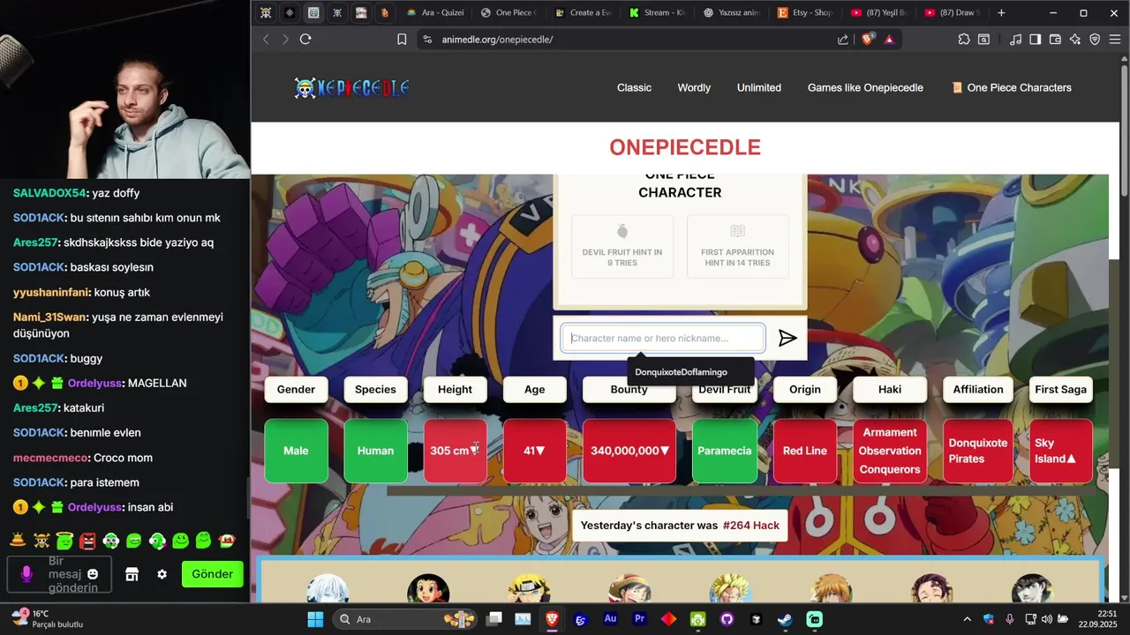Screen dimensions: 1130x635
Task: Show hidden system tray icons chevron
Action: [967, 619]
